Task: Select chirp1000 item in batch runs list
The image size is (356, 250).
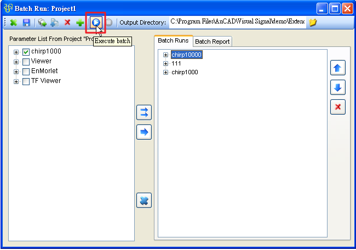Action: [185, 72]
